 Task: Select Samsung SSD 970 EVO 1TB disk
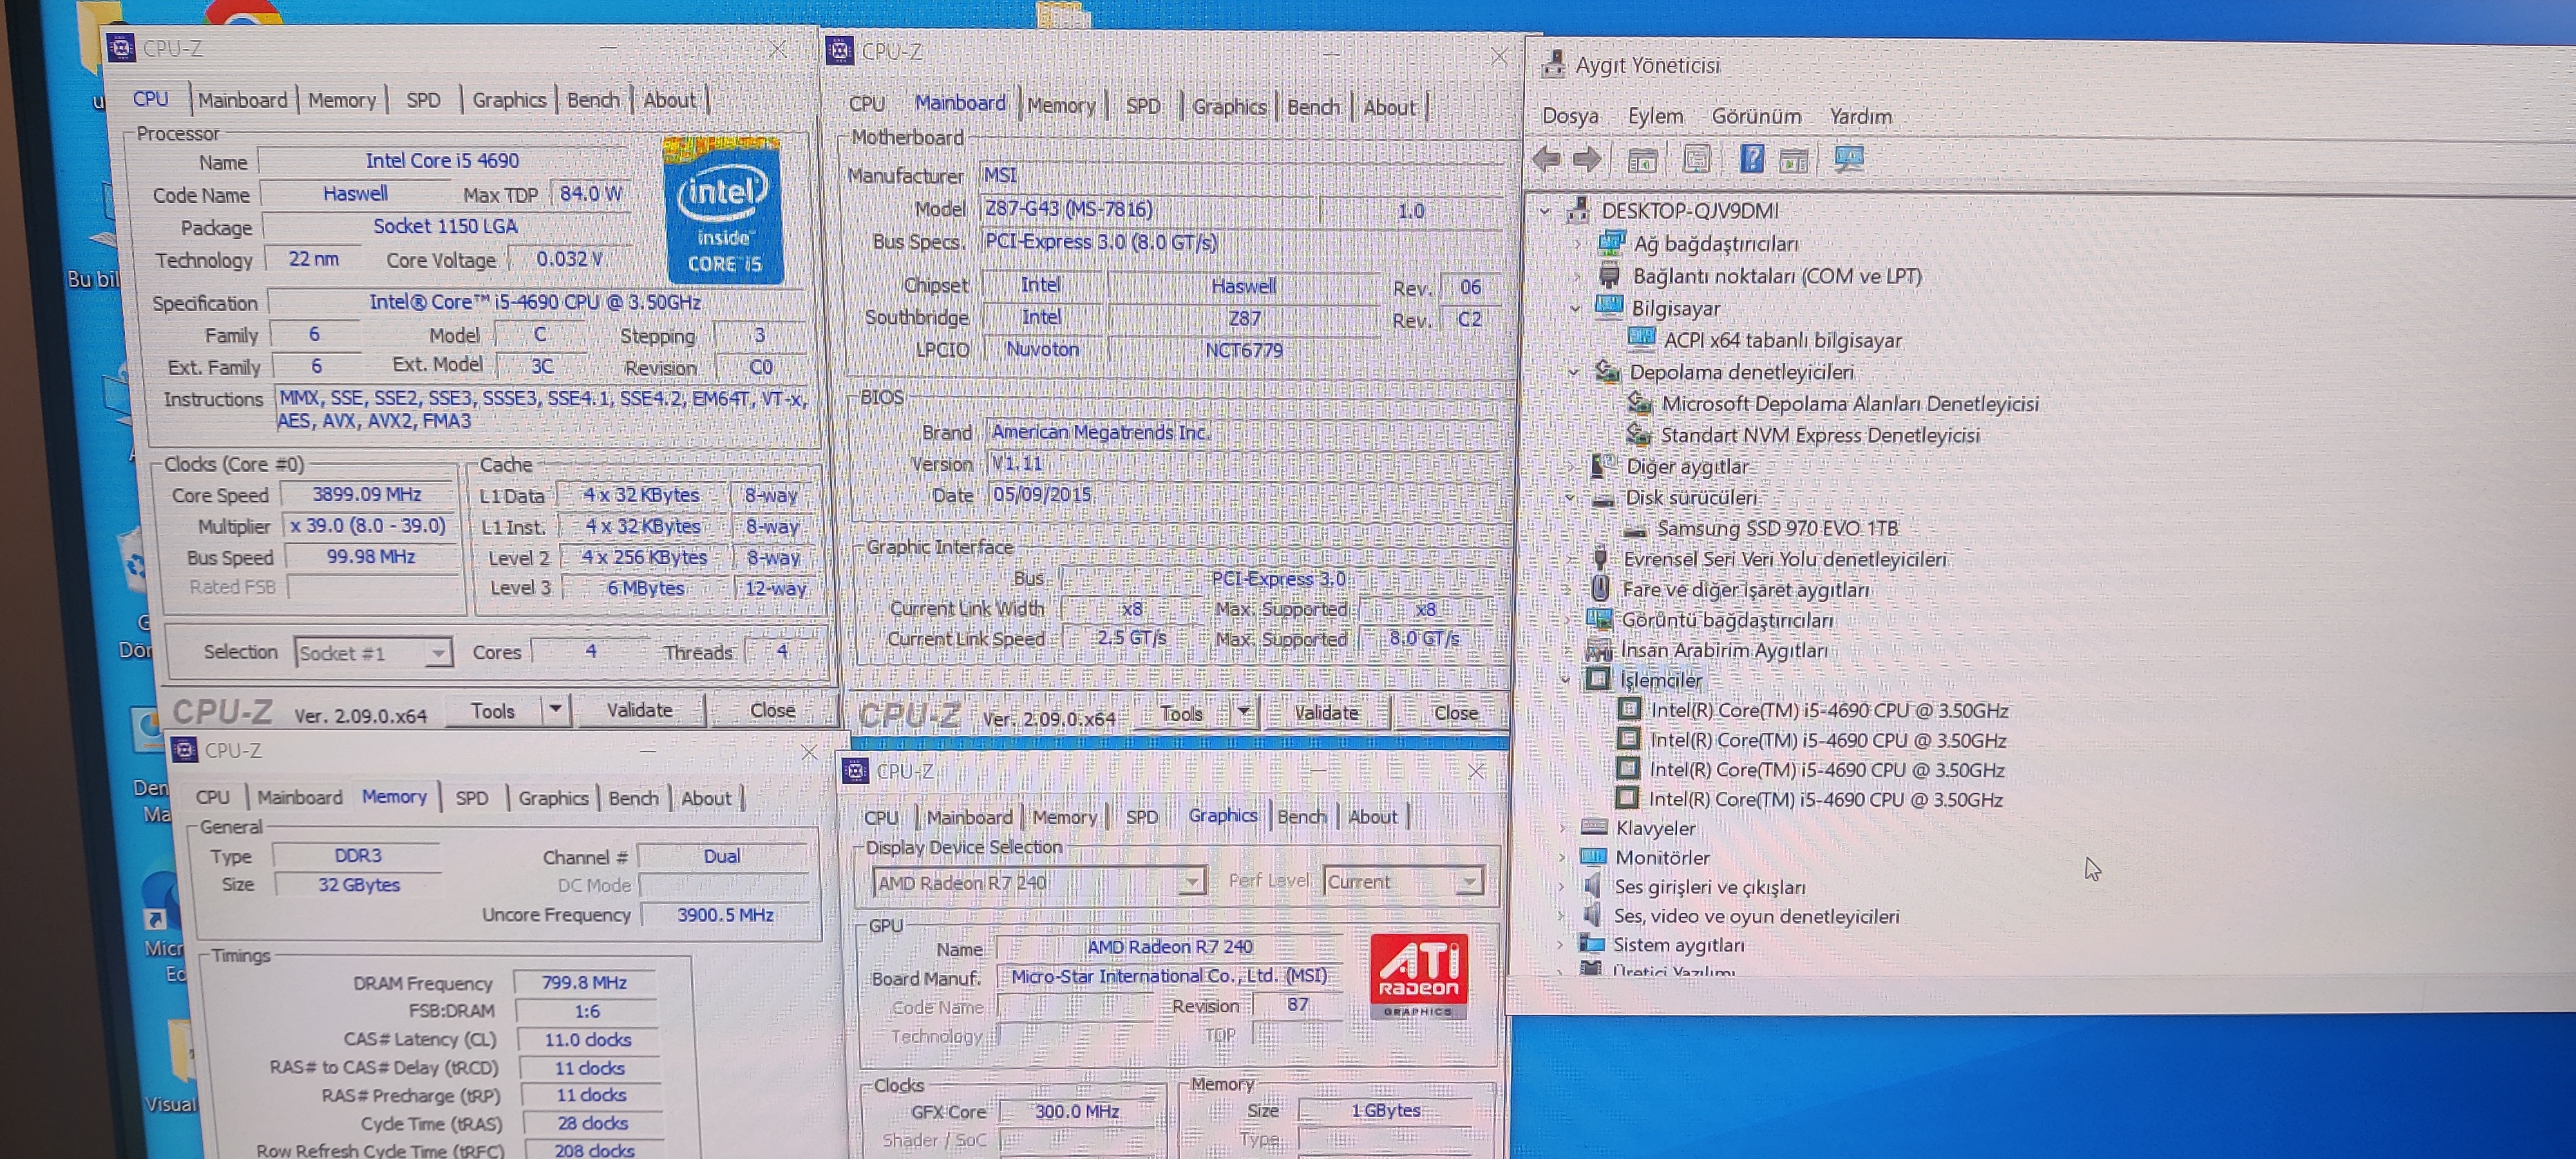(x=1776, y=528)
